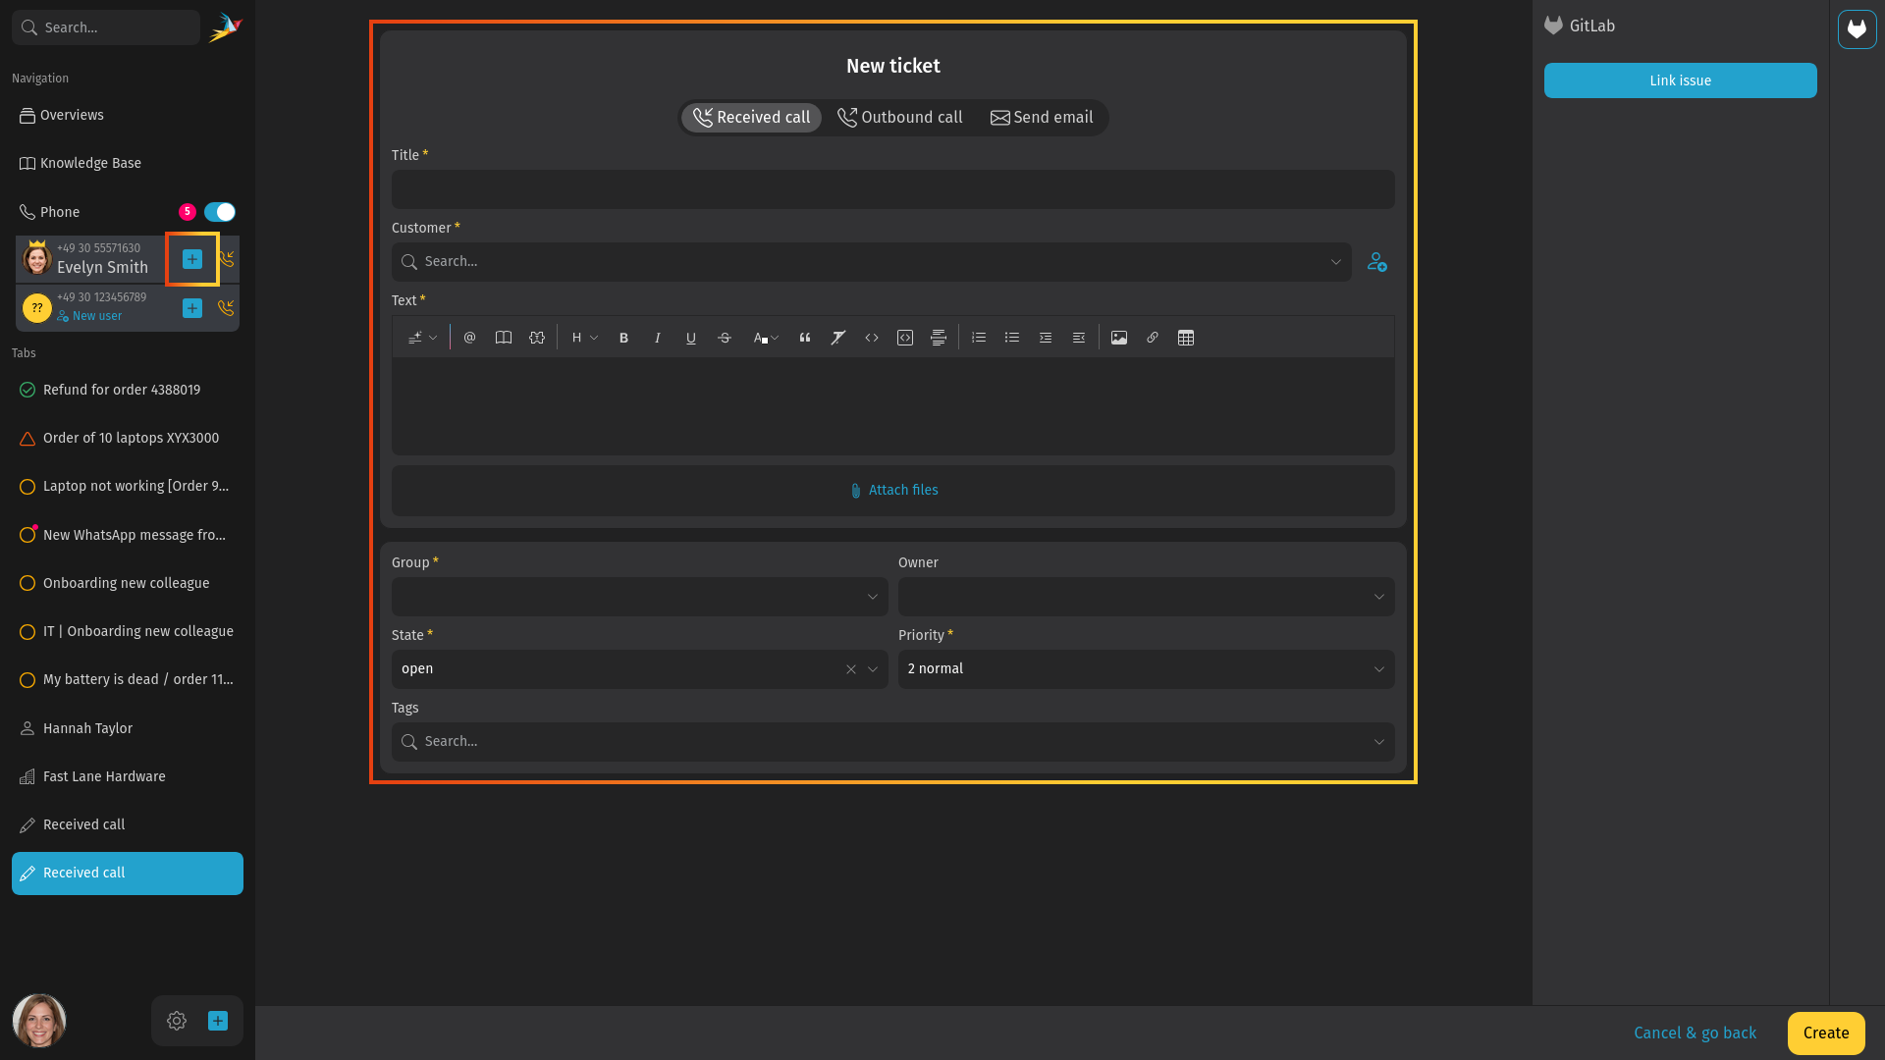Insert a table in the text editor
The image size is (1885, 1060).
[1186, 338]
